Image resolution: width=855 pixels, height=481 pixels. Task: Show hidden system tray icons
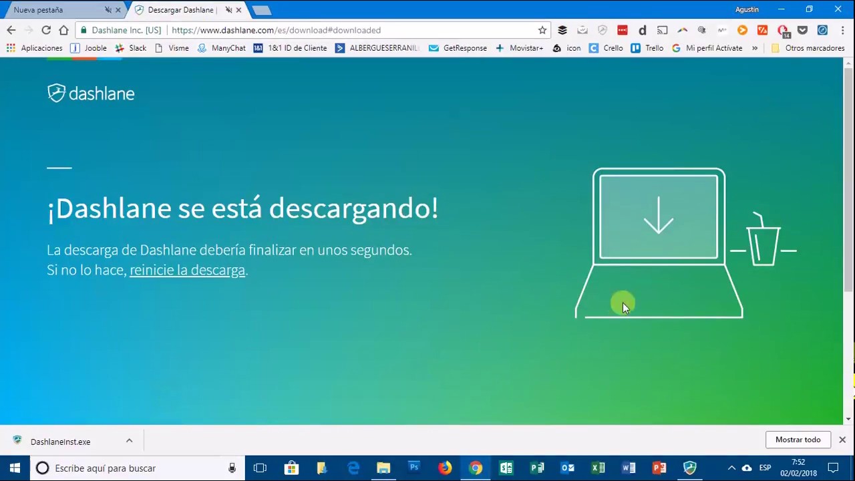pyautogui.click(x=731, y=468)
